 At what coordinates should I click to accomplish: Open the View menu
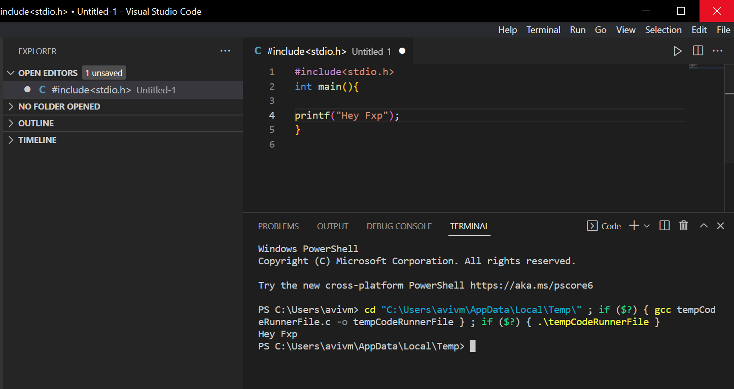(x=626, y=30)
